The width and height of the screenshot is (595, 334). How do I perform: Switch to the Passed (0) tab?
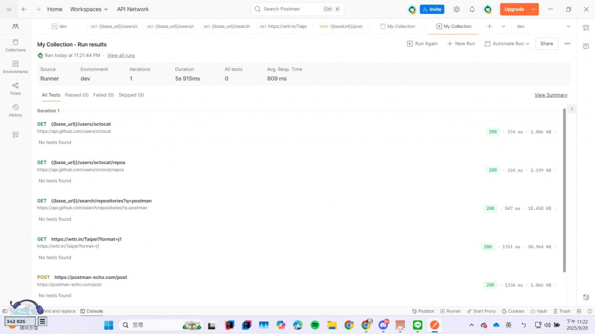point(77,95)
